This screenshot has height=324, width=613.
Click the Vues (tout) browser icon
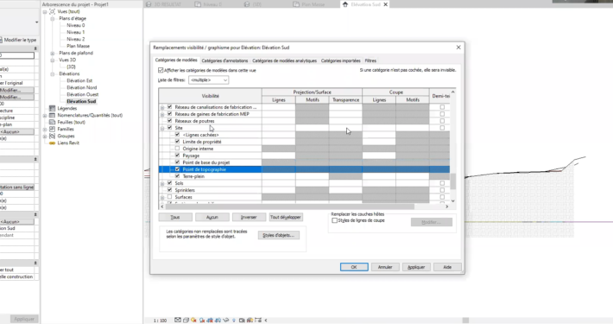coord(52,12)
